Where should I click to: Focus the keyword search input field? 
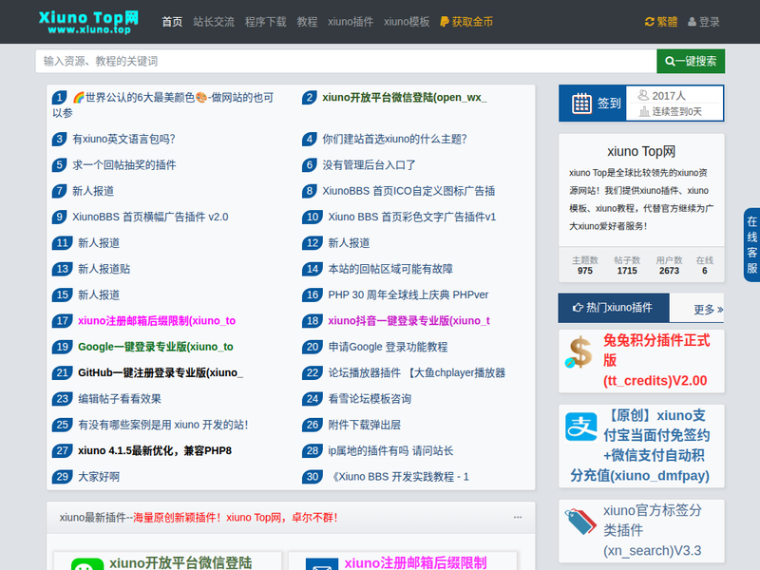(346, 61)
